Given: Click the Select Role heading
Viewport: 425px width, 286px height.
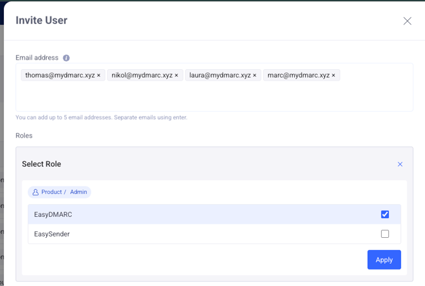Looking at the screenshot, I should pos(42,164).
